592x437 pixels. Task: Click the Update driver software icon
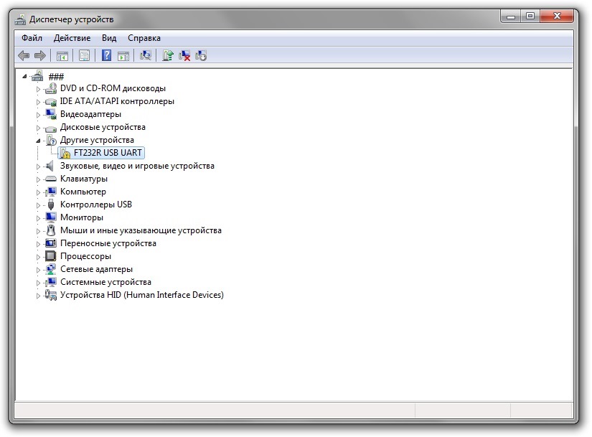tap(168, 55)
